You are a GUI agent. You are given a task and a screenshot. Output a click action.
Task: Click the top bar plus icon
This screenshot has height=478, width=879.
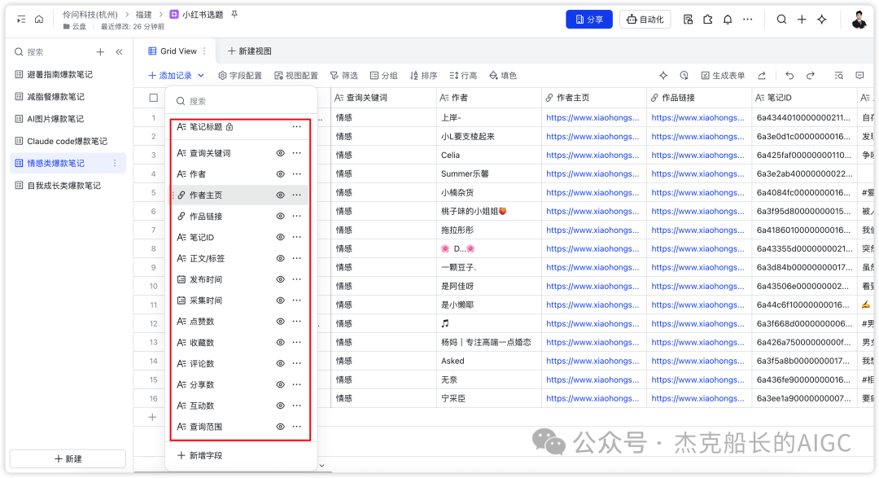(x=802, y=19)
